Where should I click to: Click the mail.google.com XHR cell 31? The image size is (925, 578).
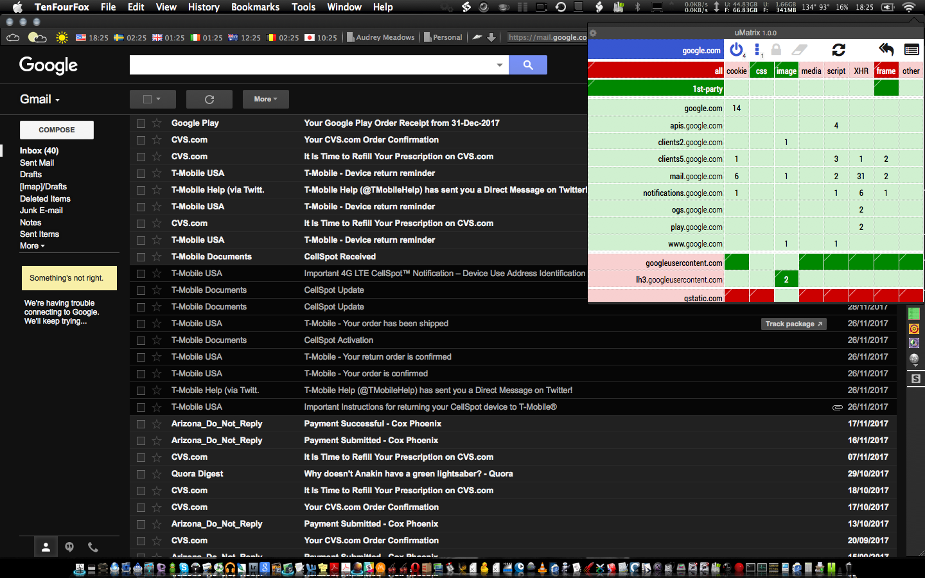tap(861, 176)
